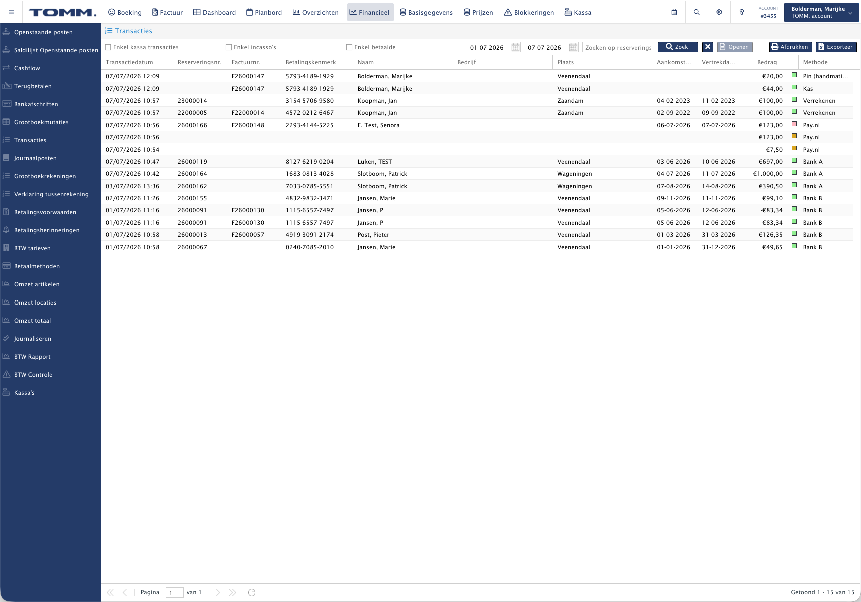Open the Dashboard menu
Viewport: 861px width, 602px height.
point(214,12)
